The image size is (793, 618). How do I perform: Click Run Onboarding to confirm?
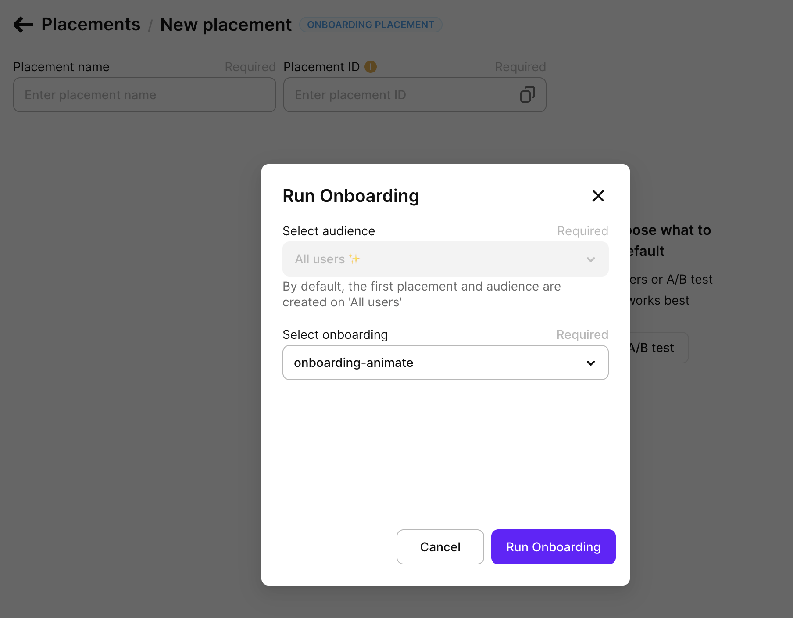pos(553,547)
